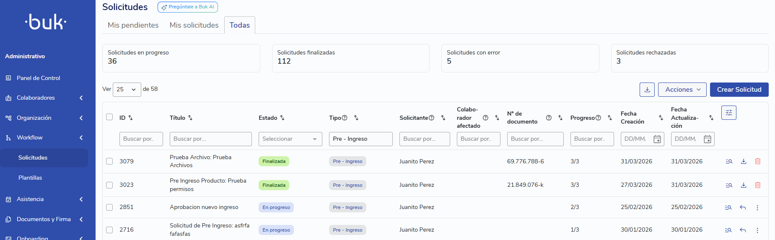Open calendar picker for Fecha Creación
The width and height of the screenshot is (775, 240).
pyautogui.click(x=657, y=139)
